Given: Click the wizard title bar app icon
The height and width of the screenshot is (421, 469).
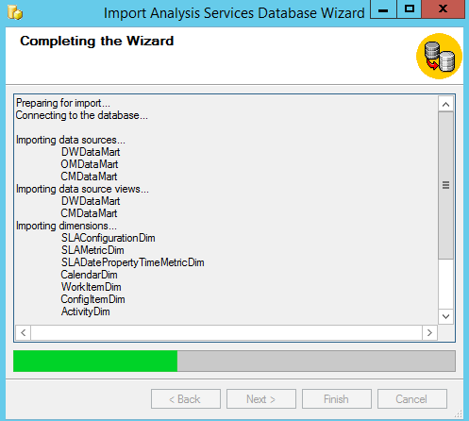Looking at the screenshot, I should click(15, 13).
